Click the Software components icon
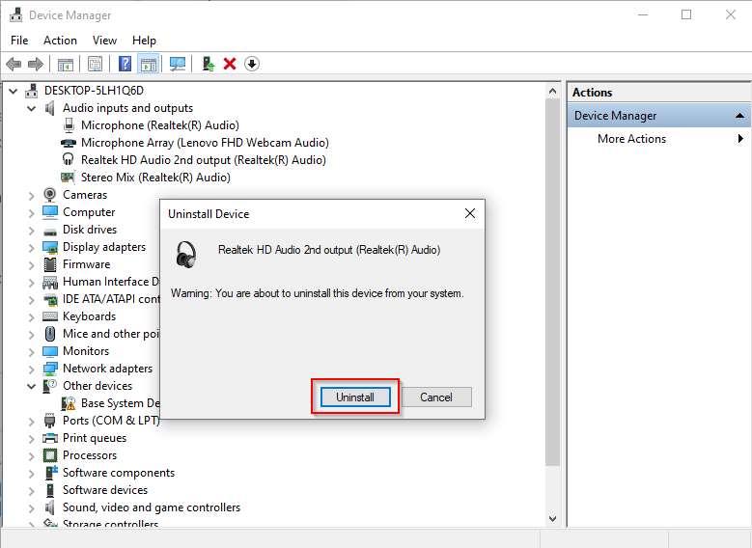The width and height of the screenshot is (752, 548). (x=51, y=472)
